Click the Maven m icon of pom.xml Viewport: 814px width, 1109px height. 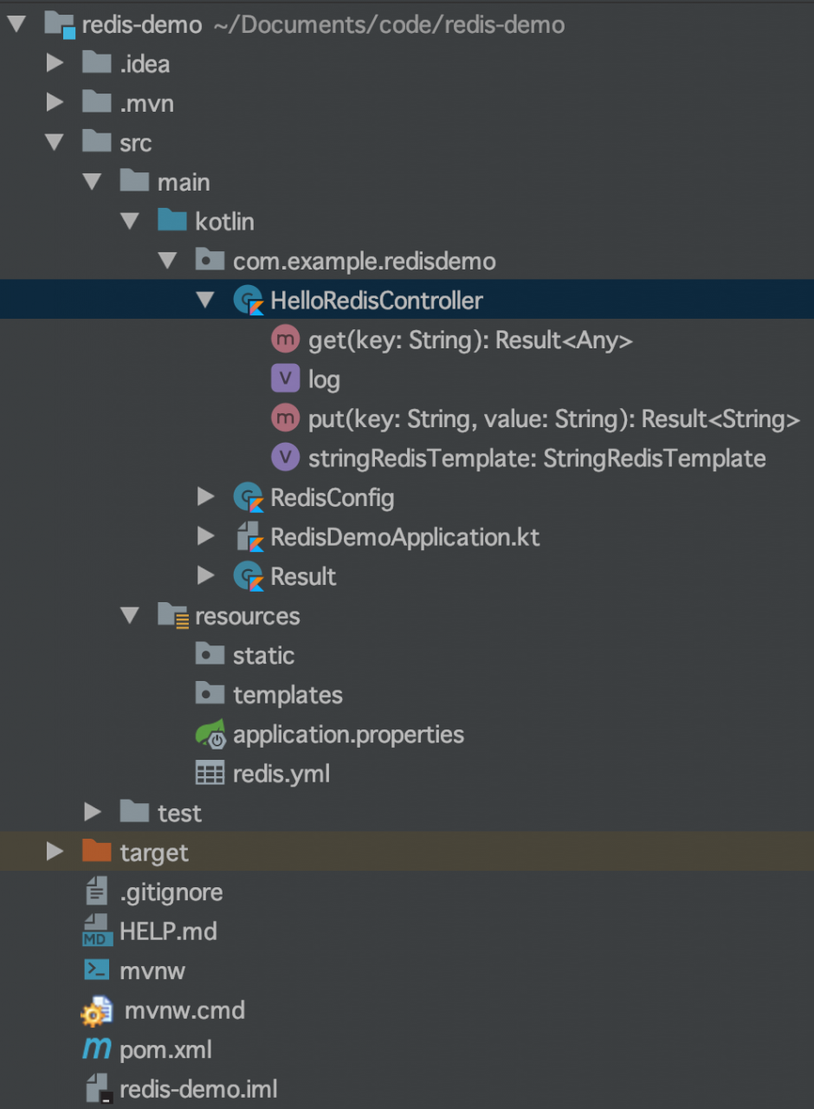coord(96,1049)
